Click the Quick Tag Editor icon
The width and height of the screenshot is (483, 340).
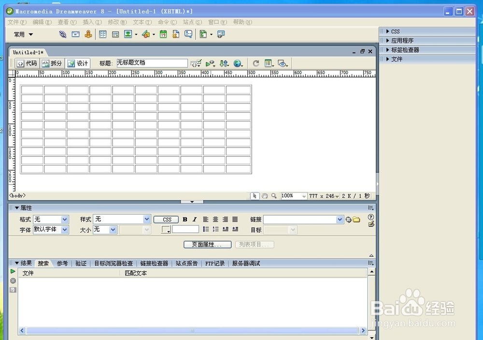[x=371, y=224]
